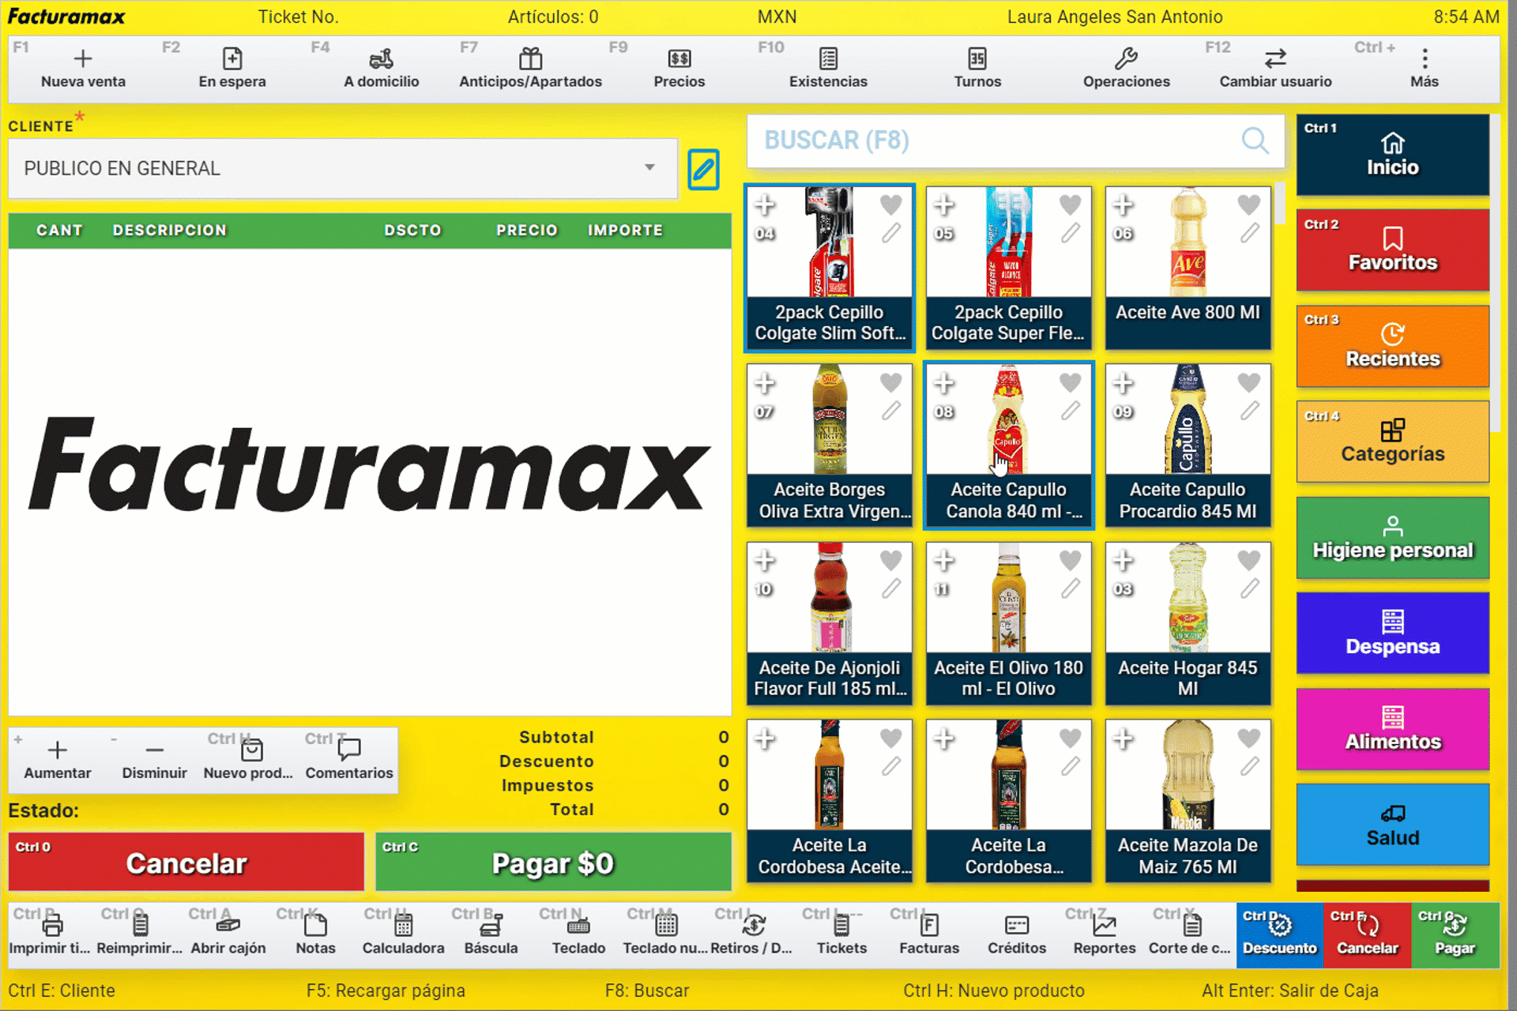Select the Alimentos category
This screenshot has width=1517, height=1011.
pyautogui.click(x=1393, y=729)
